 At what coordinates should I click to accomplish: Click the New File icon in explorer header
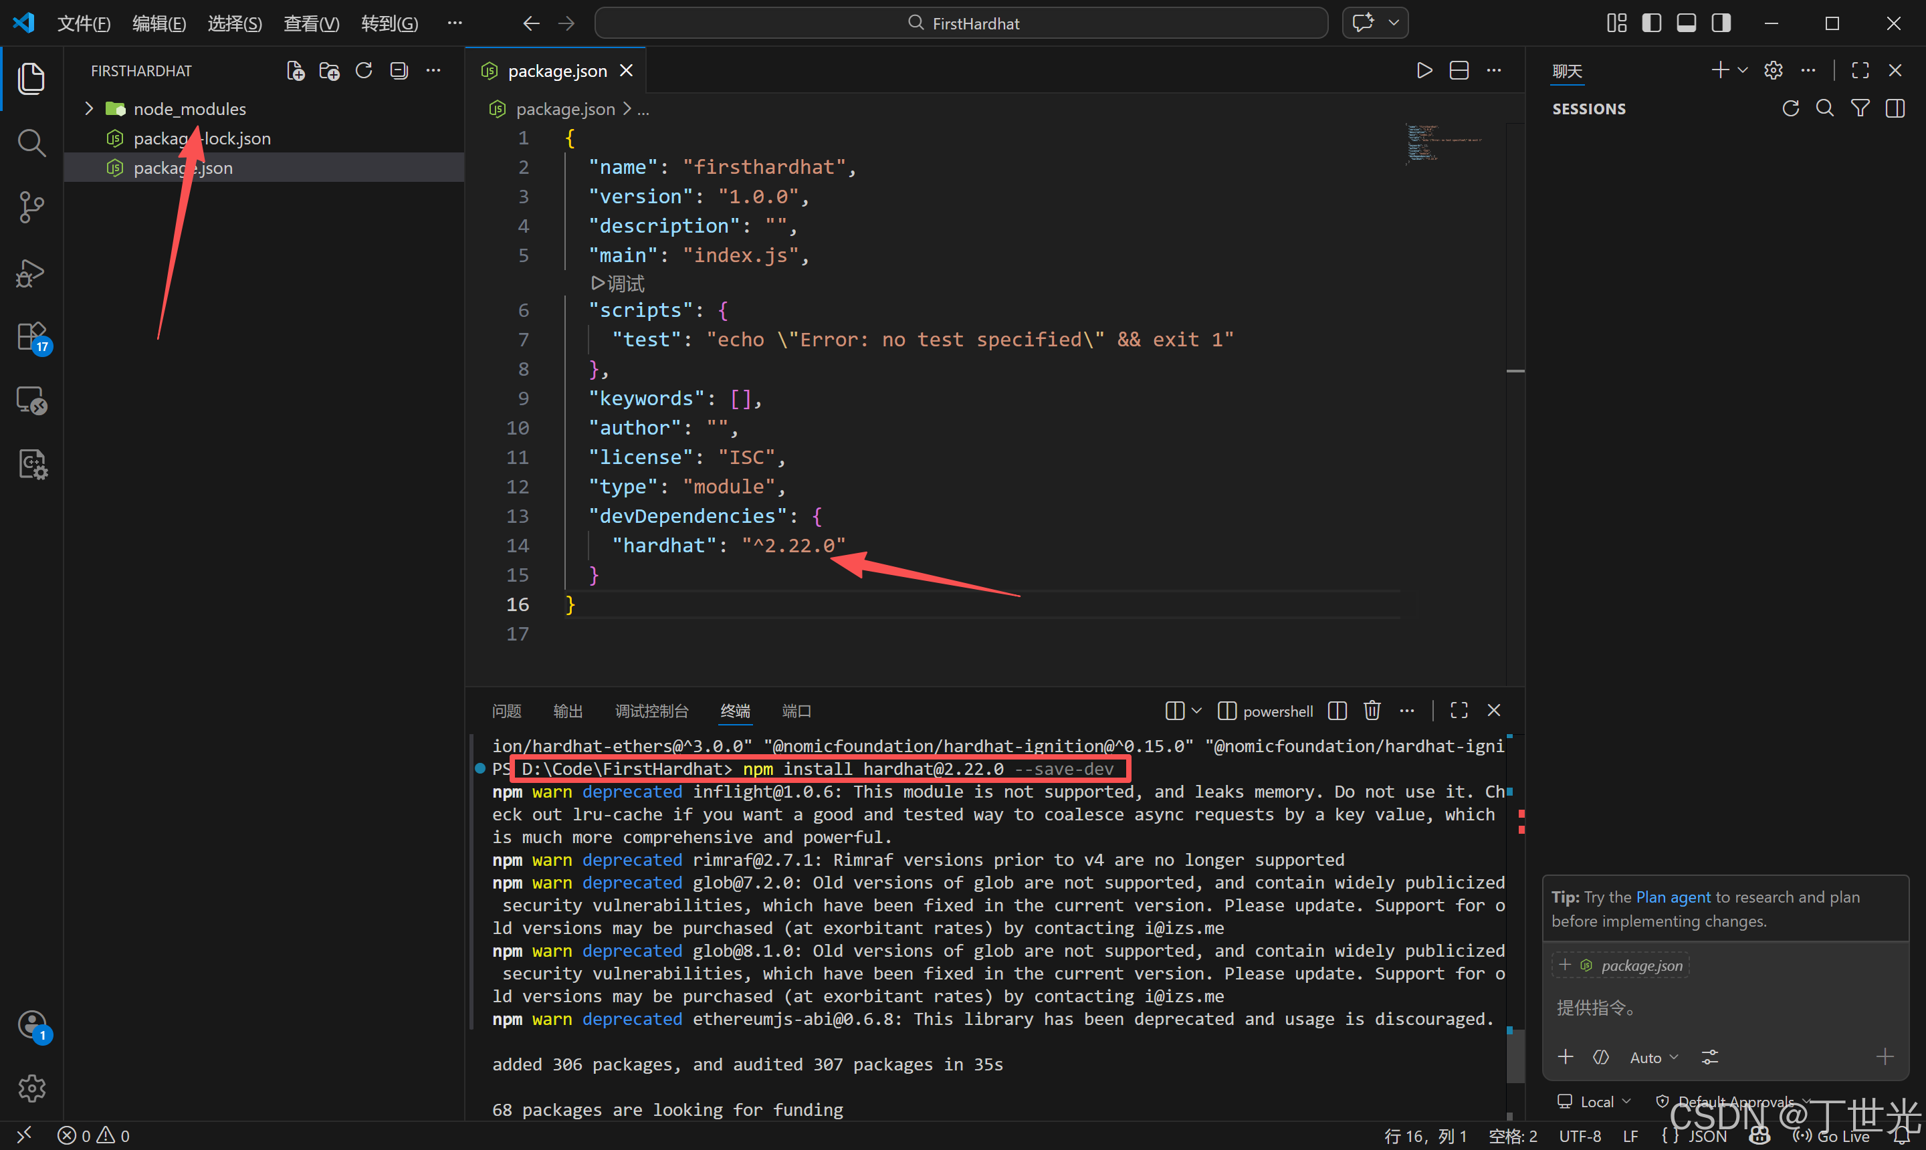pyautogui.click(x=296, y=70)
